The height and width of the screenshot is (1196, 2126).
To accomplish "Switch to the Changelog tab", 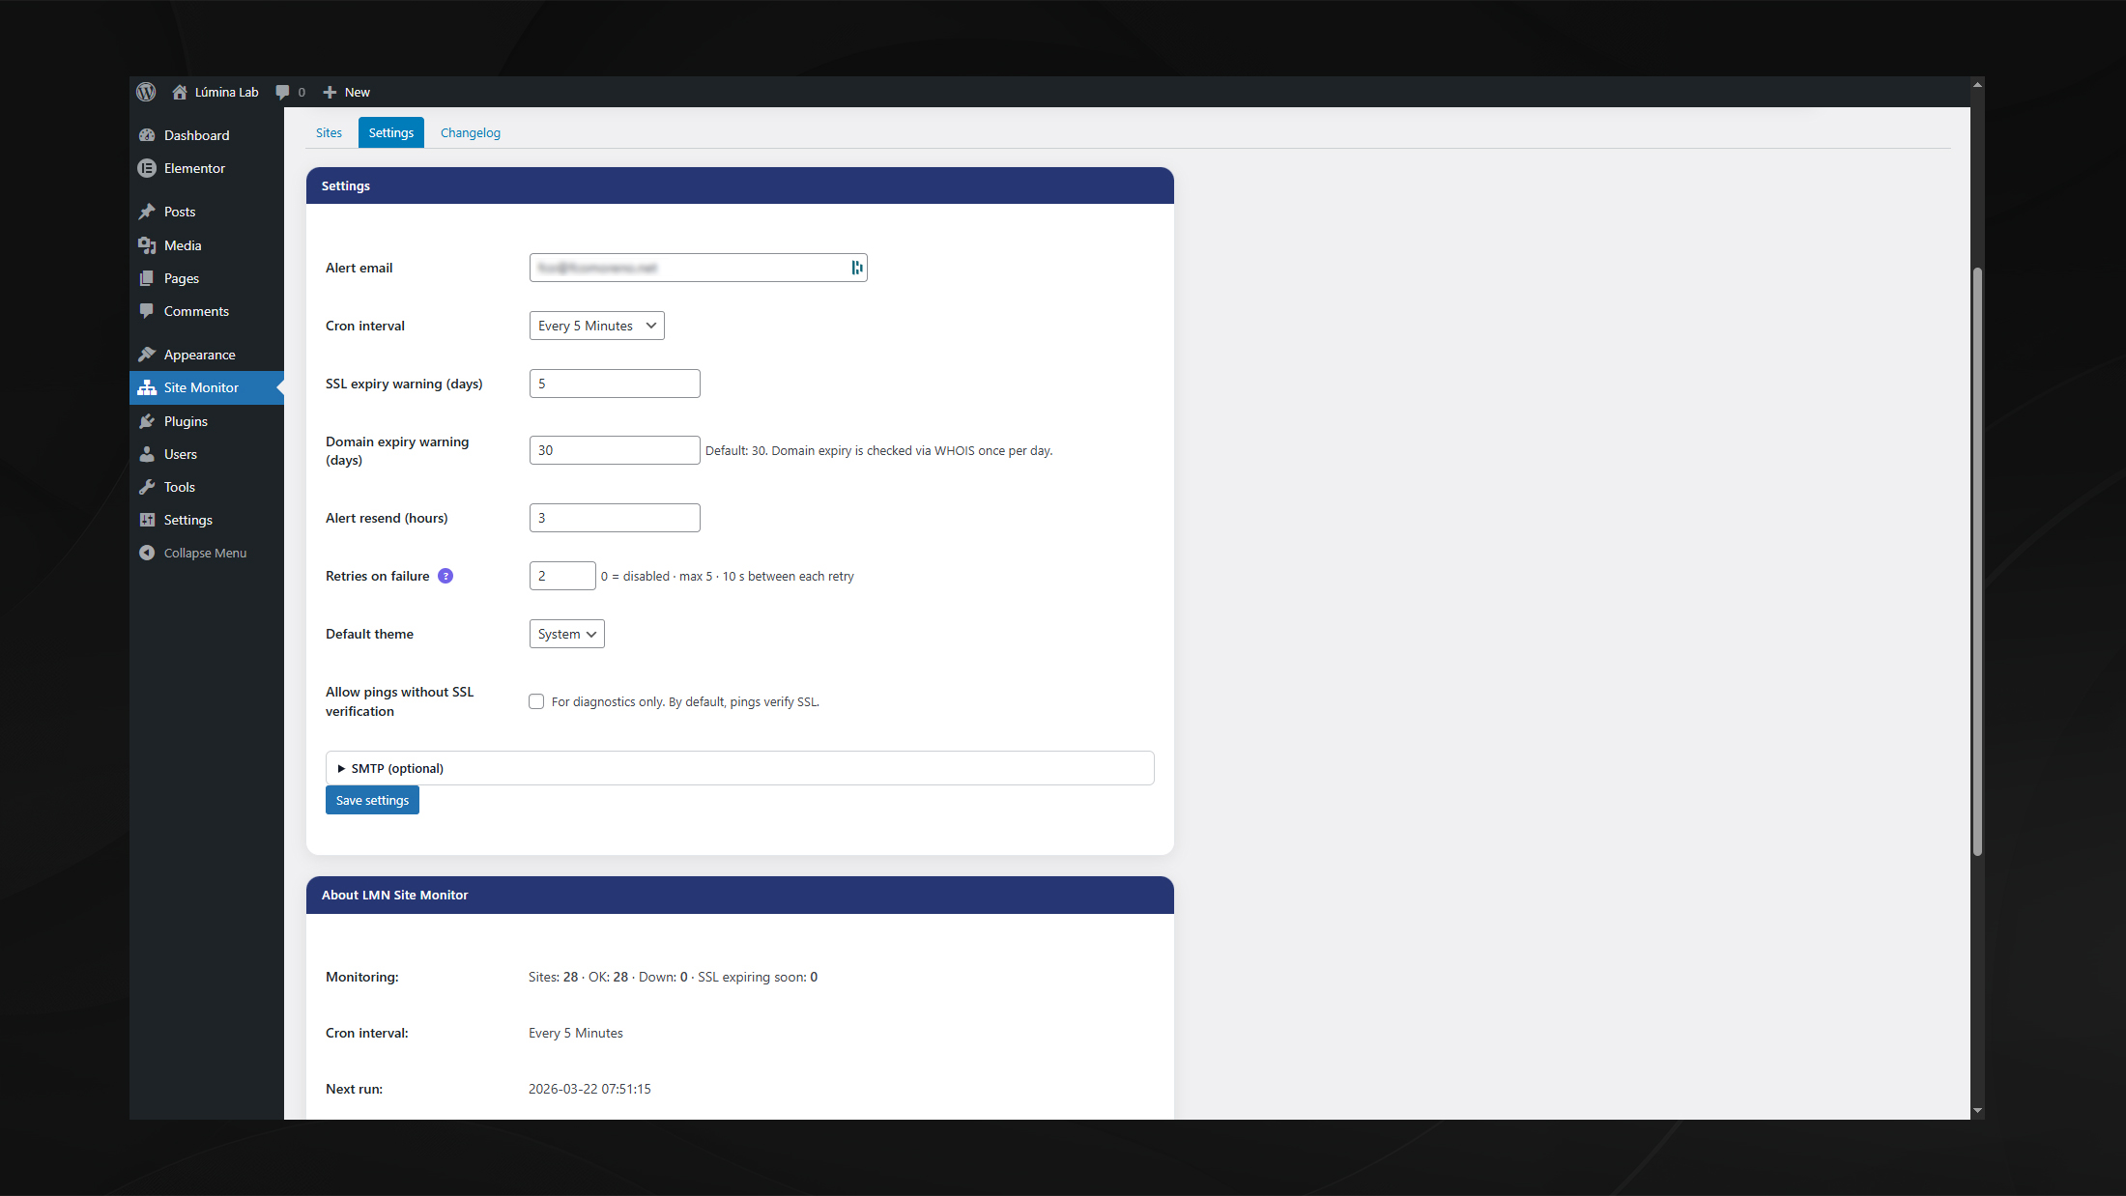I will click(x=470, y=132).
